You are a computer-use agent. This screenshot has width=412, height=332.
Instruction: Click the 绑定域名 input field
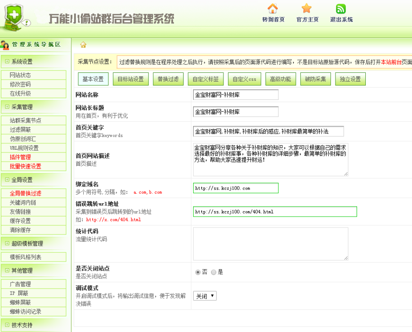(x=235, y=188)
